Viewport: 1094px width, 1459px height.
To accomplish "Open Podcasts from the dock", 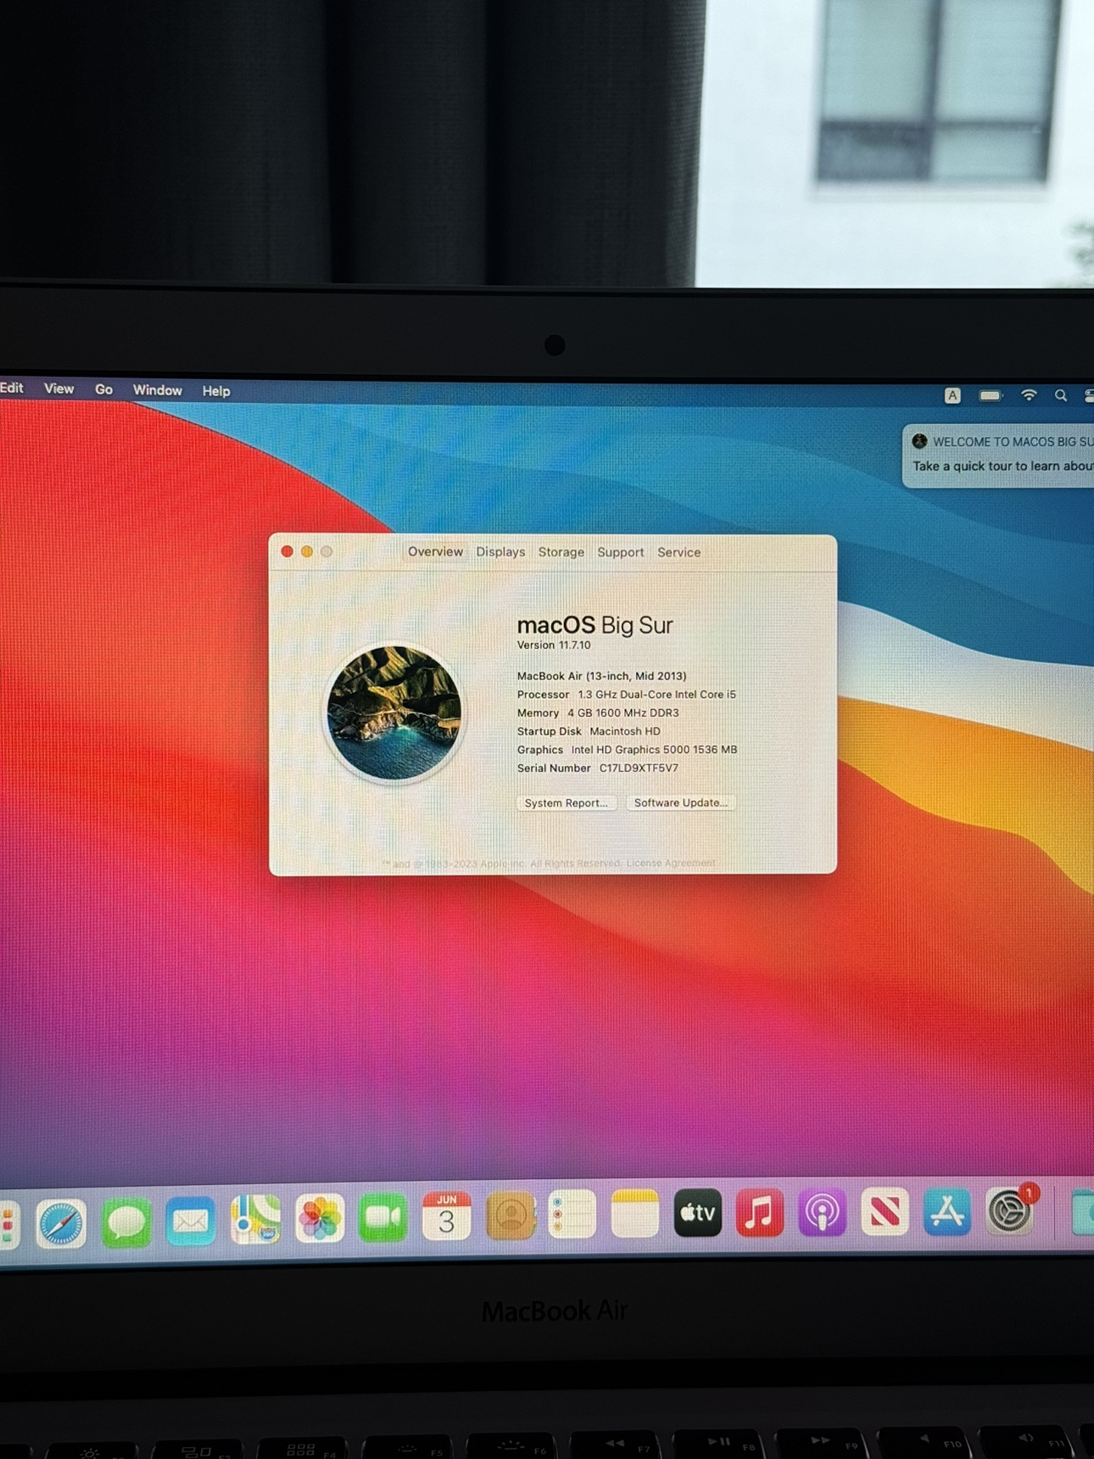I will (822, 1212).
